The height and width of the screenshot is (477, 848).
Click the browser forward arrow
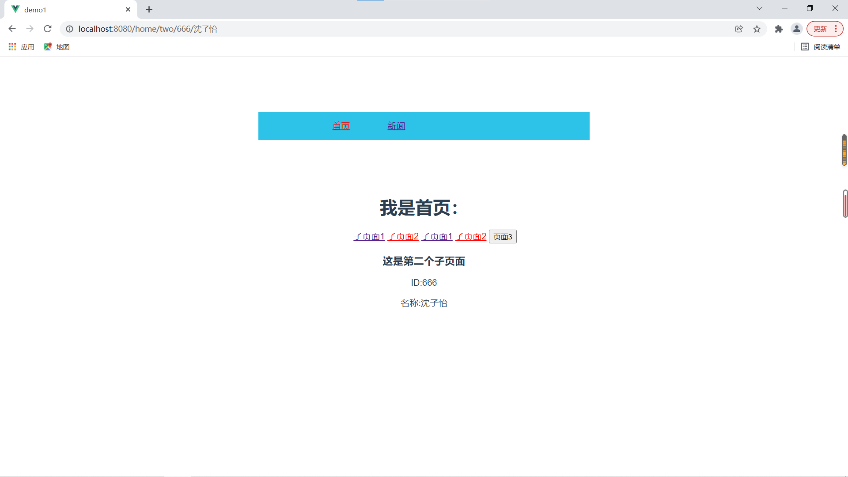click(30, 29)
